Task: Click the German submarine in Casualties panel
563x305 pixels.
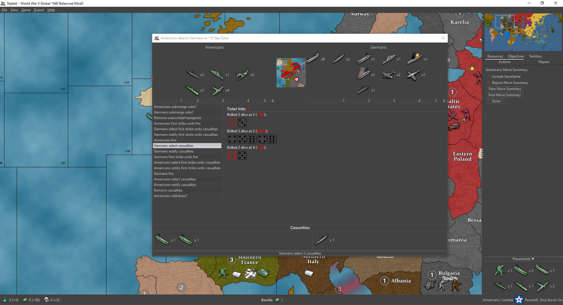Action: (321, 240)
